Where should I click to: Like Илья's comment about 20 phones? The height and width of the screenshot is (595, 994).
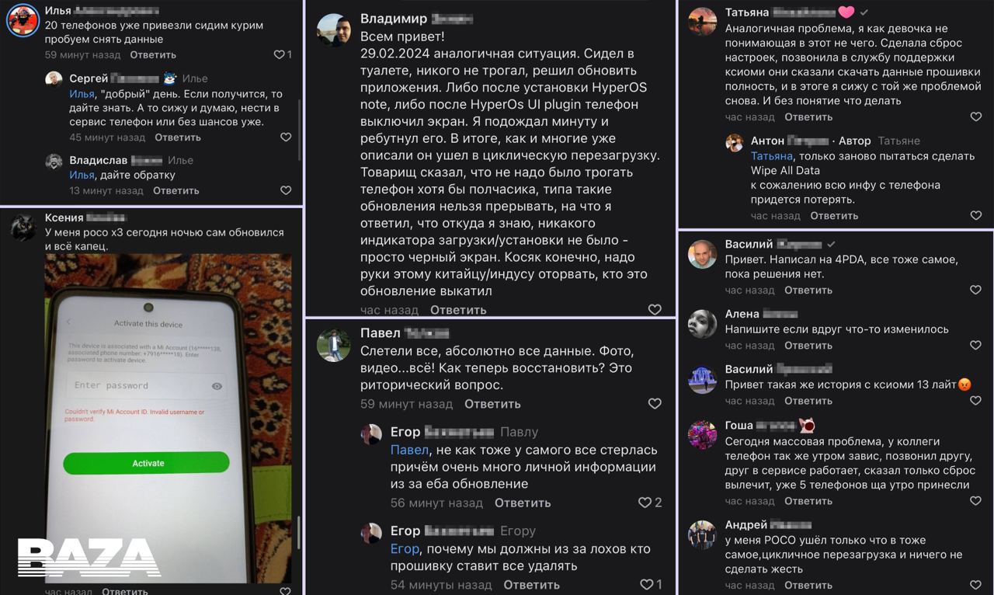click(280, 54)
